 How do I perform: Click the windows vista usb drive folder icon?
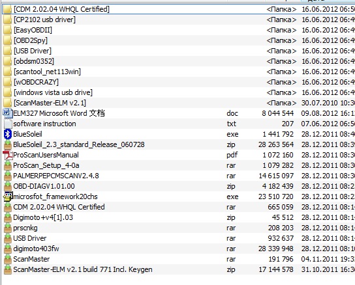click(x=7, y=92)
